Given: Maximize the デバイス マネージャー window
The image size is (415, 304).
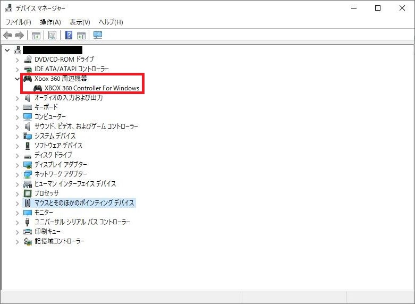Looking at the screenshot, I should point(378,8).
